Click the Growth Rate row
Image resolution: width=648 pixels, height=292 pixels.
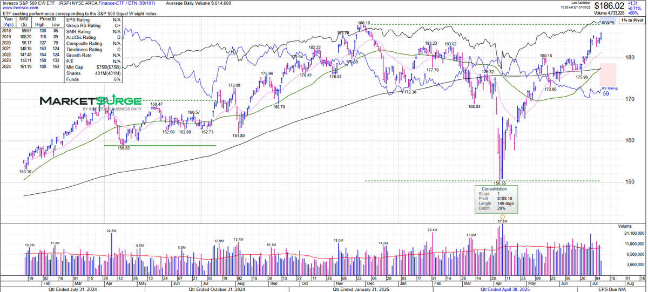pyautogui.click(x=92, y=55)
